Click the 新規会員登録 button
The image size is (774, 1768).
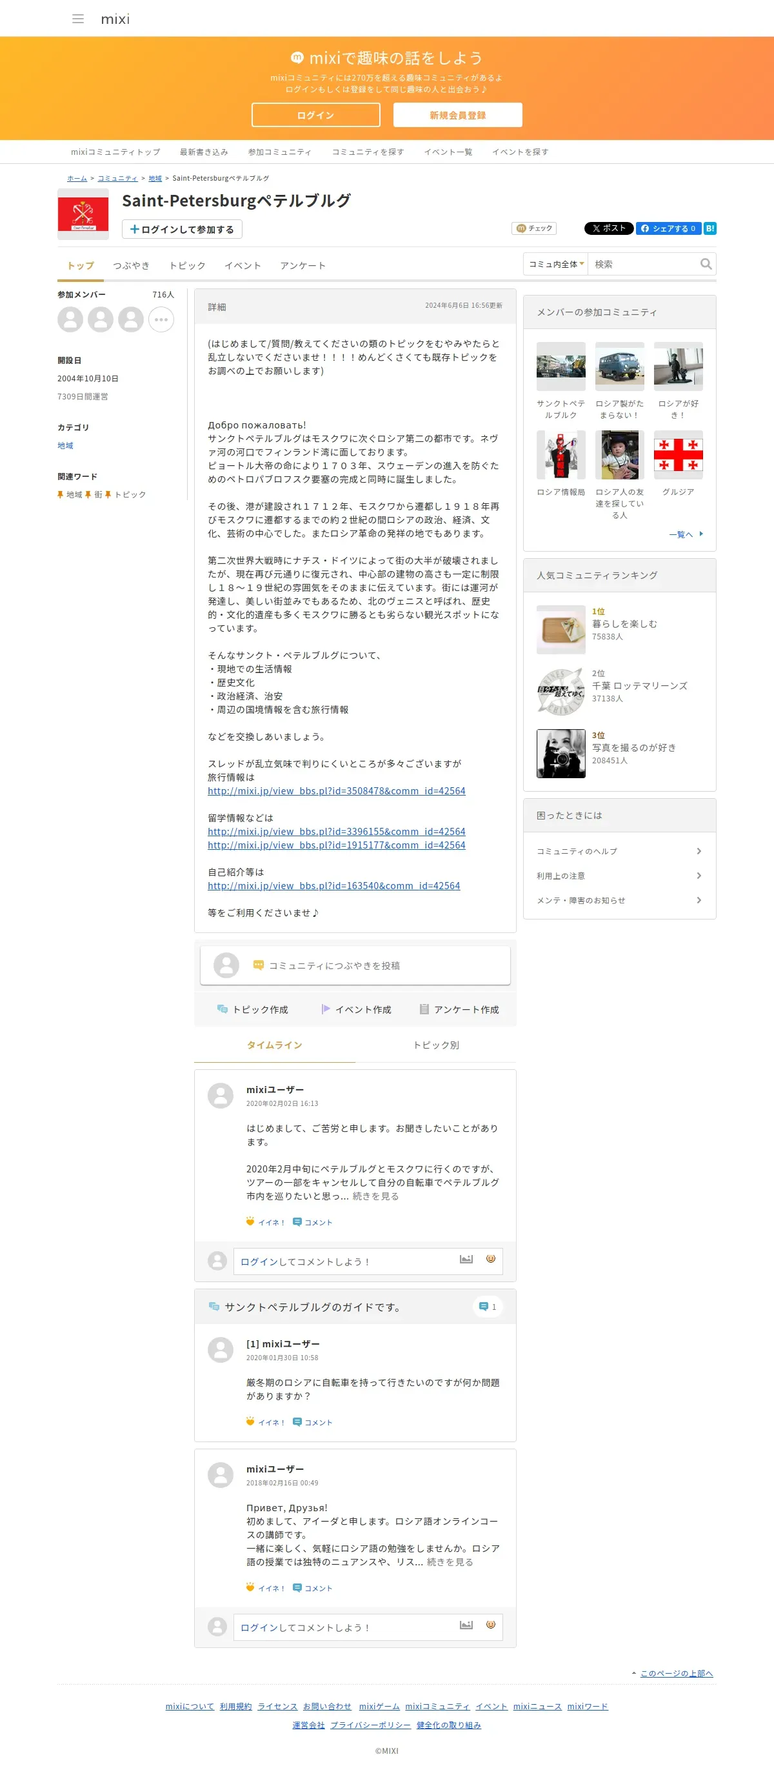458,116
